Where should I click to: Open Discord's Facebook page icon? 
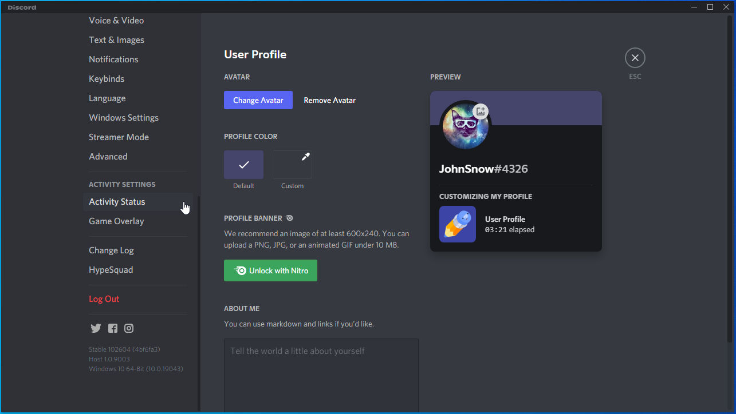(113, 328)
